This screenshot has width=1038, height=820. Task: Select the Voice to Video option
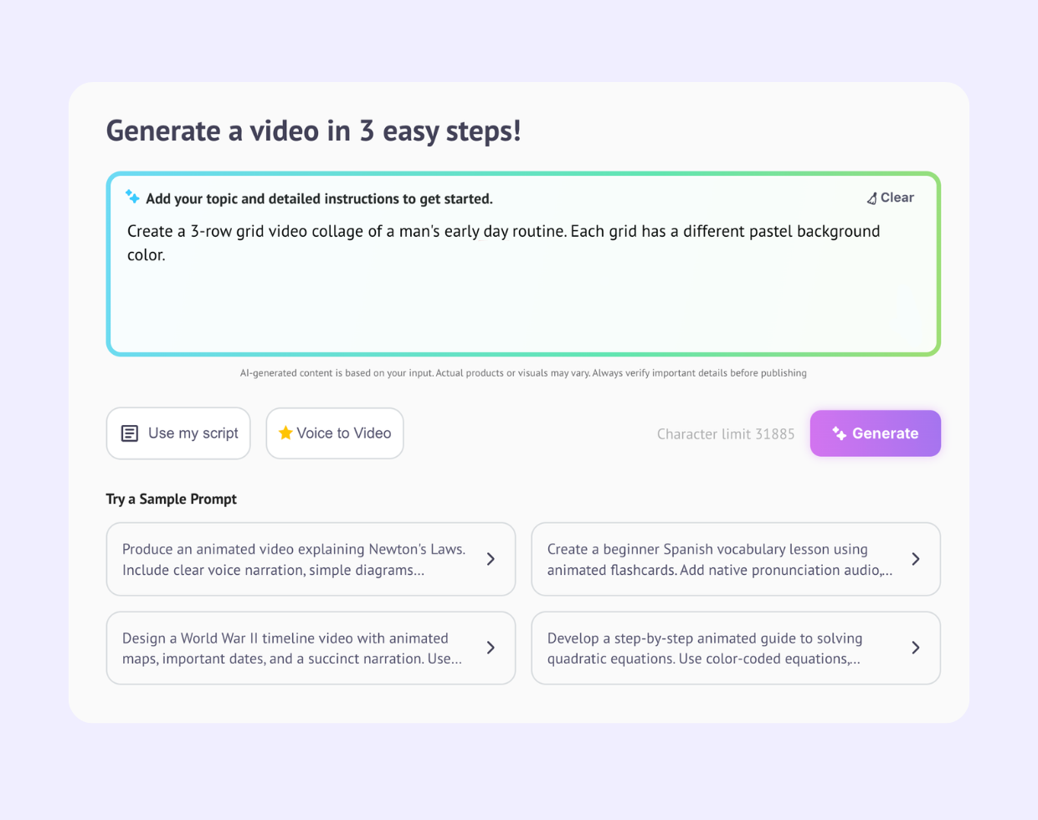[335, 433]
